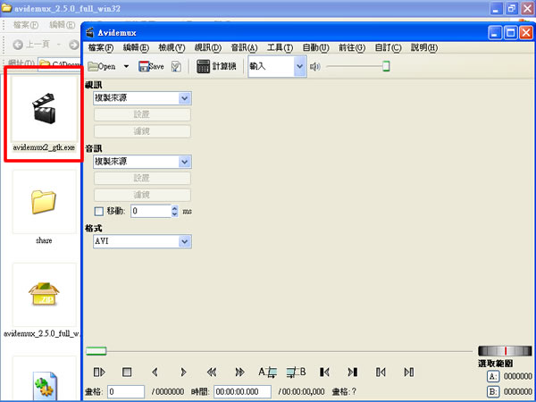Viewport: 536px width, 402px height.
Task: Open 檔案(F) menu in Explorer window
Action: point(26,25)
